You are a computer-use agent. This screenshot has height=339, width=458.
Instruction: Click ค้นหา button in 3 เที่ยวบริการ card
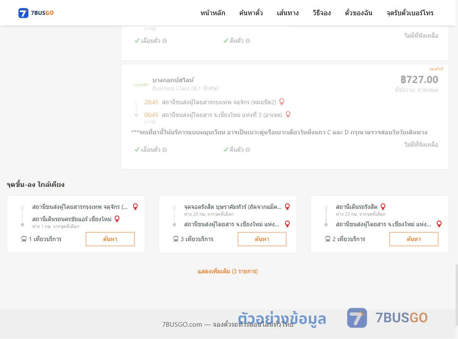(x=262, y=239)
